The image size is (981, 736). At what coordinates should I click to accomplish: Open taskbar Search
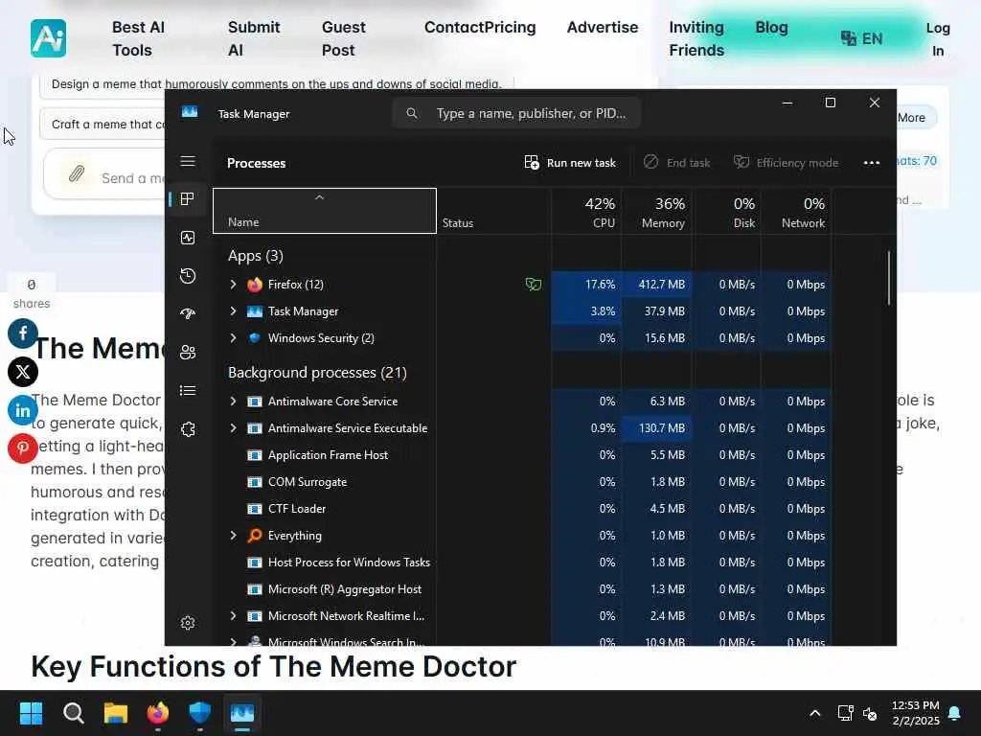pyautogui.click(x=73, y=713)
